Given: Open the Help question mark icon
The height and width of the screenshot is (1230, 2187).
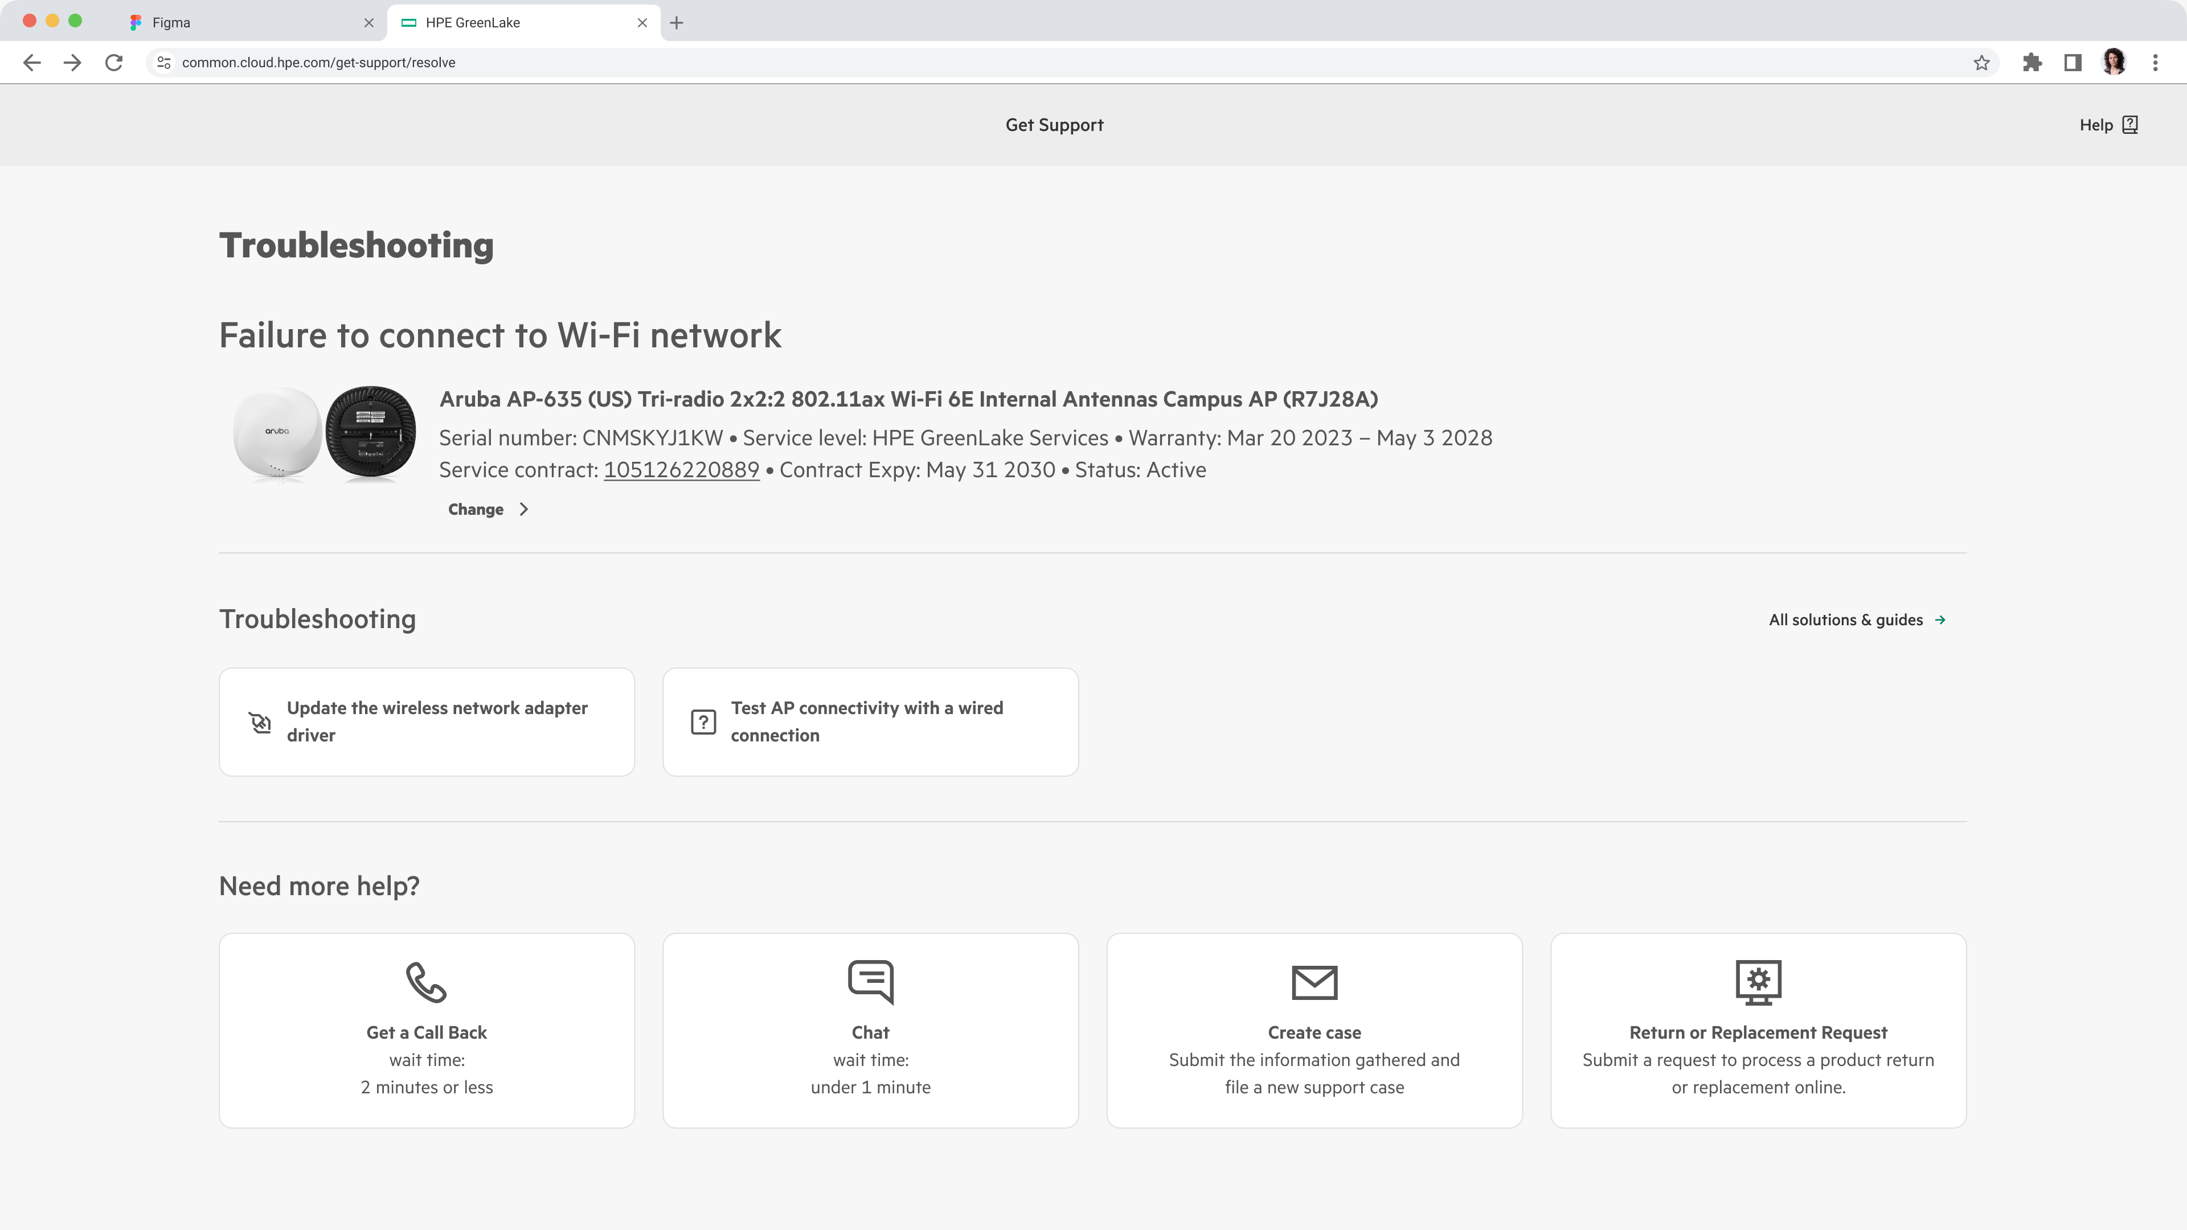Looking at the screenshot, I should click(2130, 125).
